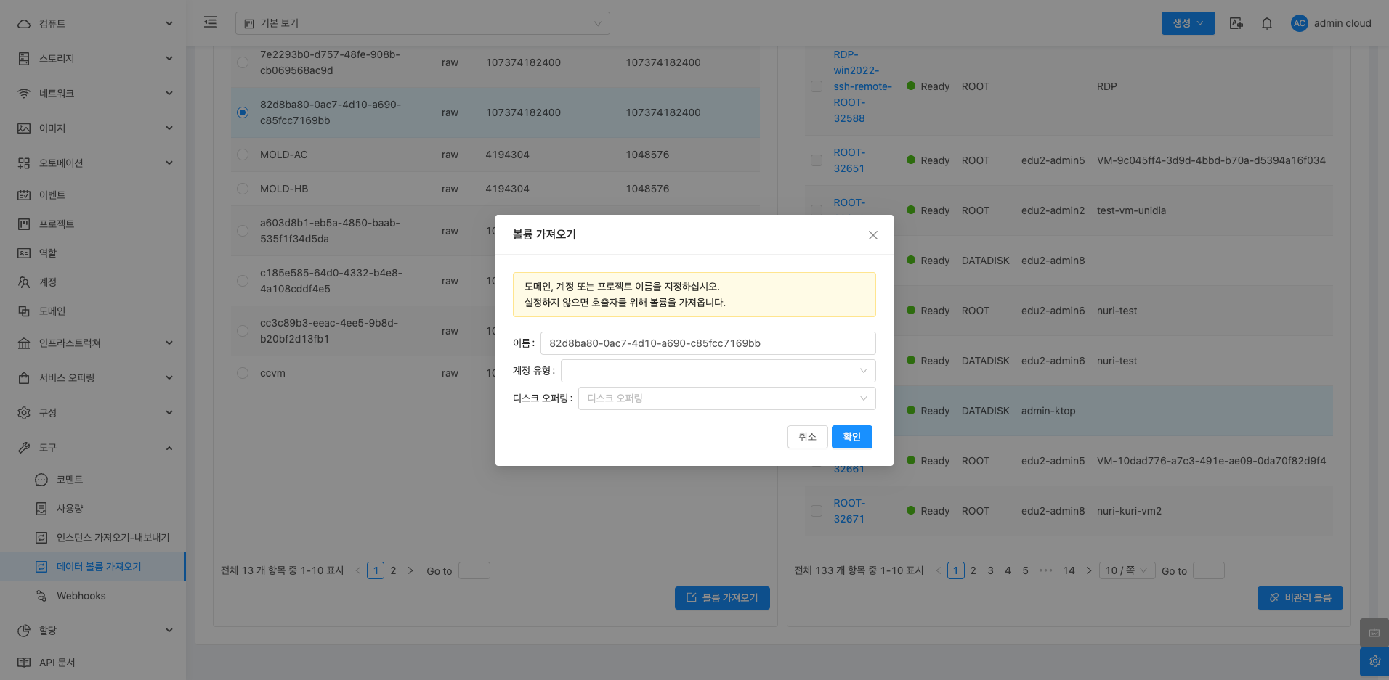Click the admin cloud avatar icon
This screenshot has width=1389, height=680.
1299,23
